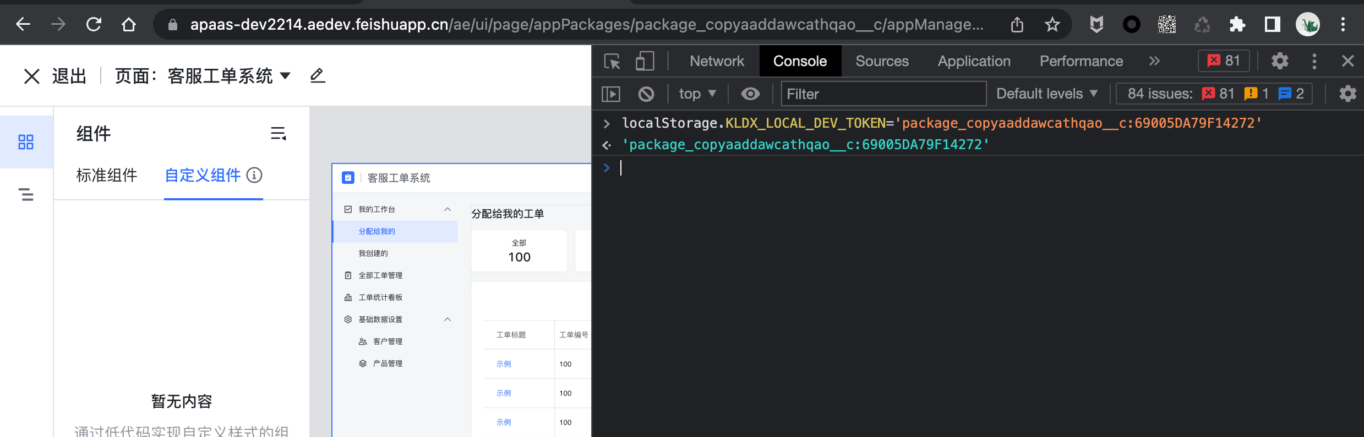Open the Default levels dropdown
The width and height of the screenshot is (1364, 437).
point(1047,94)
